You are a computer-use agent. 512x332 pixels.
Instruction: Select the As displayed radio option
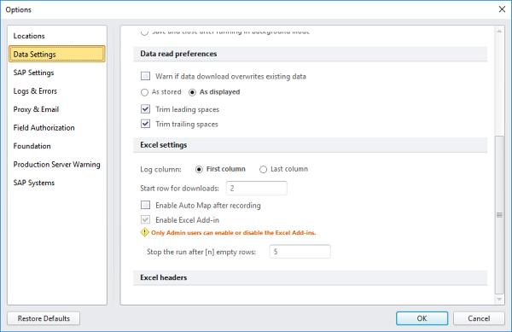pos(192,92)
